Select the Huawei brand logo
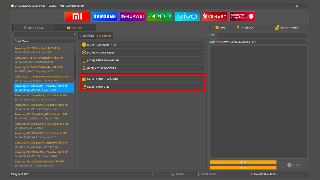Viewport: 320px width, 180px height. [132, 16]
